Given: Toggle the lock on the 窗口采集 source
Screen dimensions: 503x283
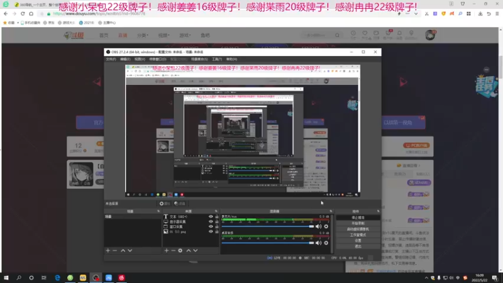Looking at the screenshot, I should click(217, 226).
